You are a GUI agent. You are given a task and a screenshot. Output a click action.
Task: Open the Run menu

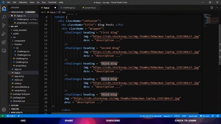(x=44, y=2)
